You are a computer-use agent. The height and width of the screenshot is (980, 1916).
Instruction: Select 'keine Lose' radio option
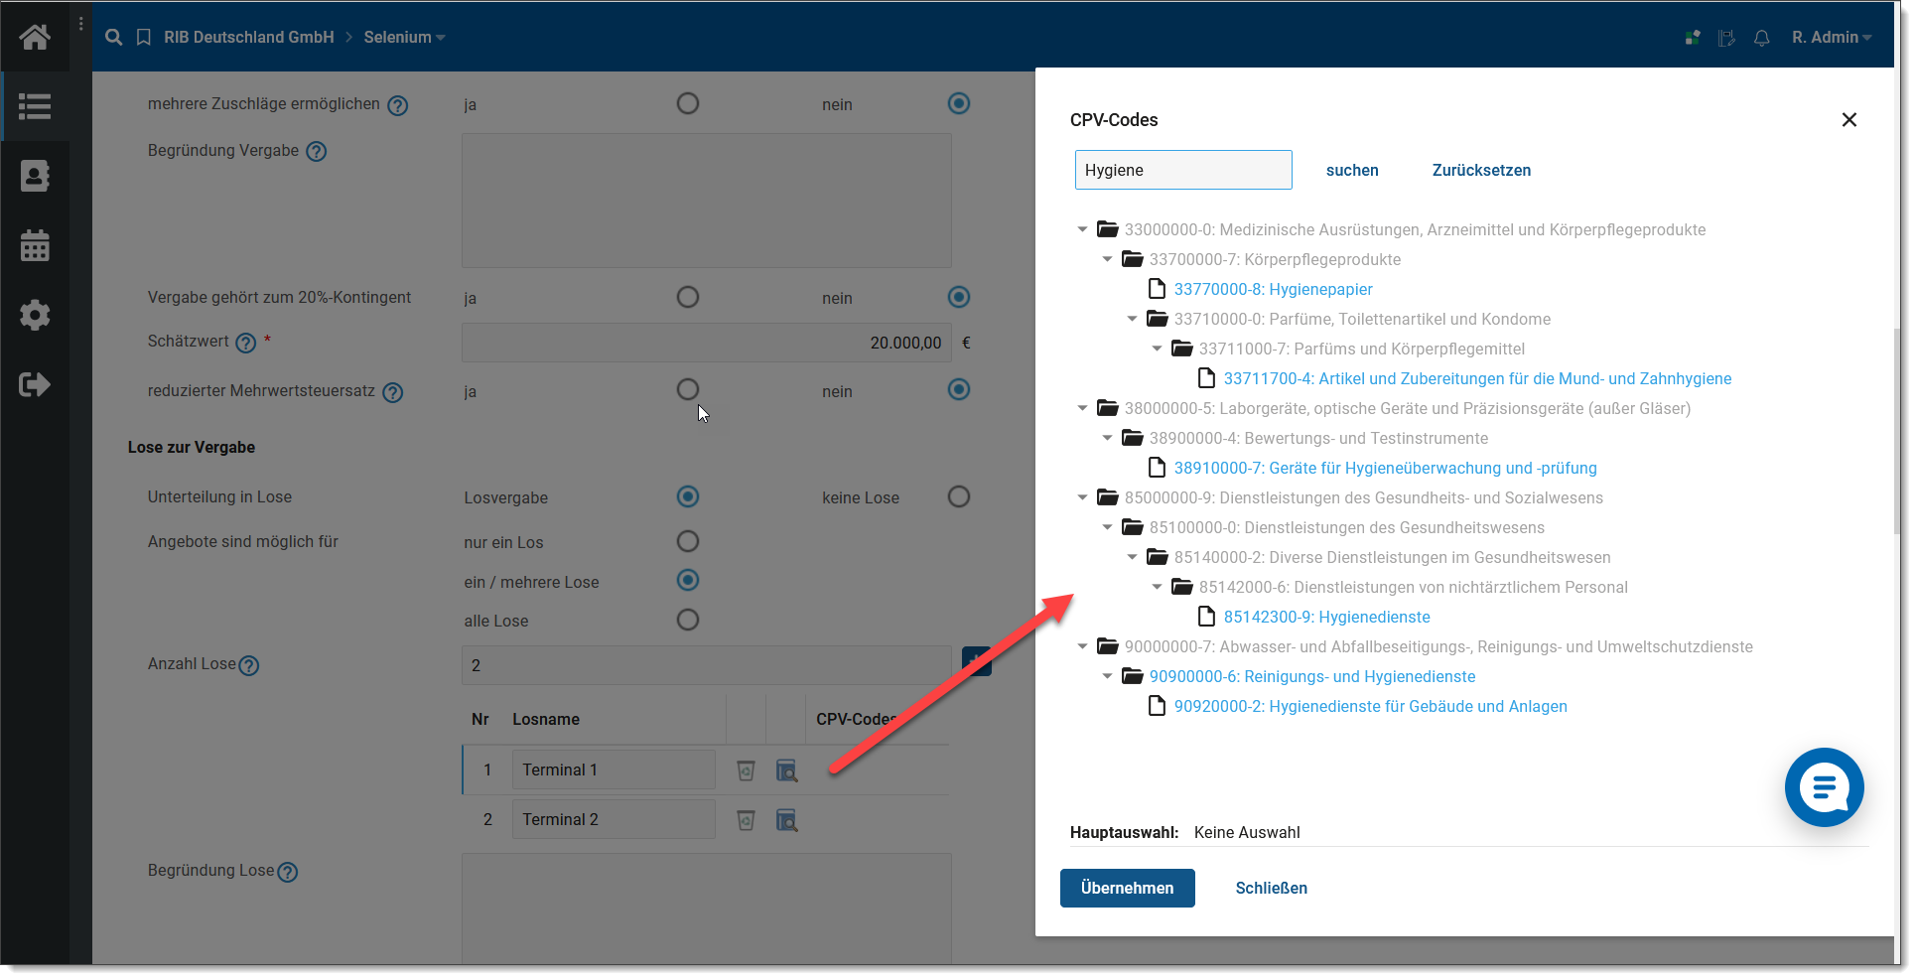958,496
